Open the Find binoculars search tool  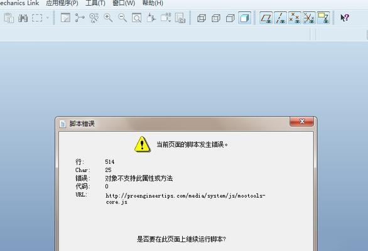click(23, 18)
